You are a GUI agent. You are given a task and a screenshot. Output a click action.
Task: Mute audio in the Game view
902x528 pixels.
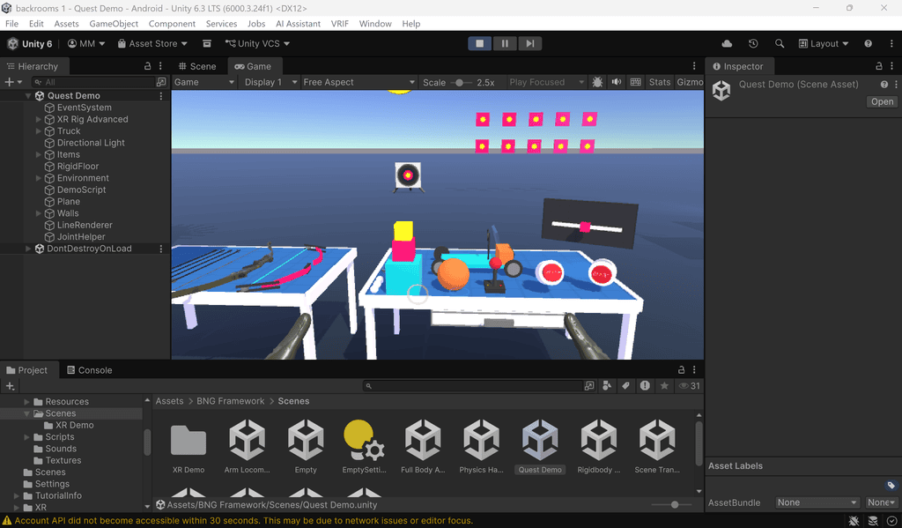616,82
